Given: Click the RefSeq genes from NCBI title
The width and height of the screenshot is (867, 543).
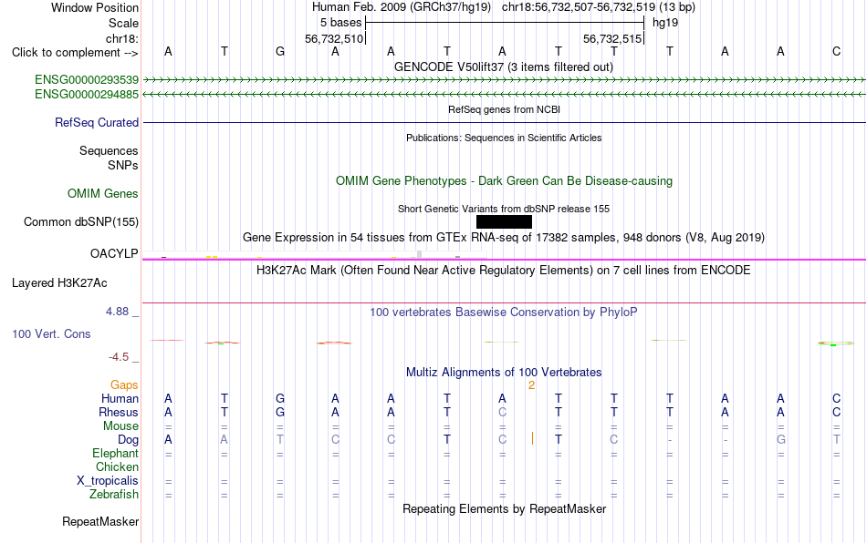Looking at the screenshot, I should tap(505, 110).
